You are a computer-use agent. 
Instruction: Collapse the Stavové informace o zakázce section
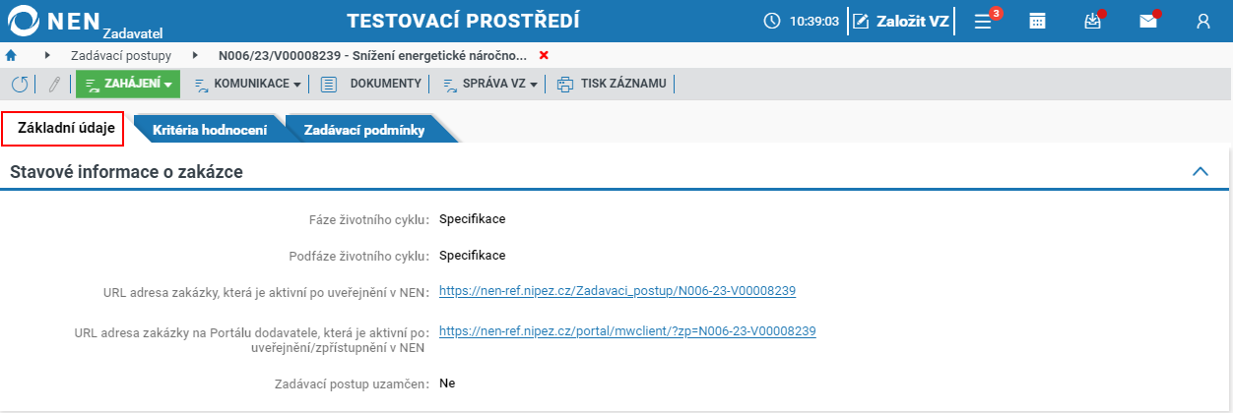click(1201, 171)
